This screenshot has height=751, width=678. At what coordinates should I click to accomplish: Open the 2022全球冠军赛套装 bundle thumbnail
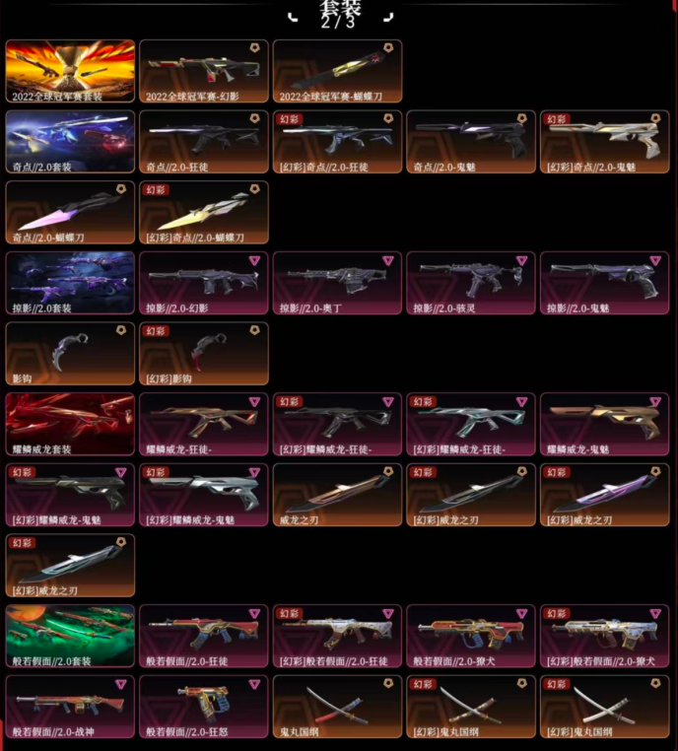[70, 71]
